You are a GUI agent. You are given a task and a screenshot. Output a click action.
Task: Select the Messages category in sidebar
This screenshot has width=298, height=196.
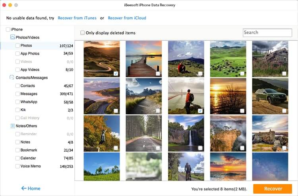pyautogui.click(x=29, y=94)
